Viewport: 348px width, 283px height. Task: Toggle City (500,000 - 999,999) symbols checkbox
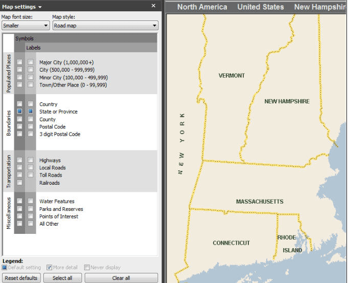coord(20,70)
